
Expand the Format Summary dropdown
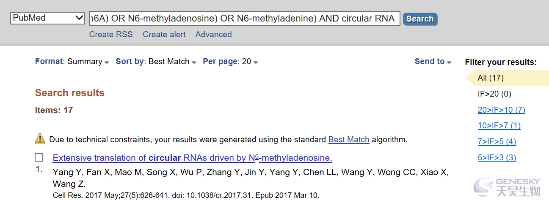(x=72, y=62)
